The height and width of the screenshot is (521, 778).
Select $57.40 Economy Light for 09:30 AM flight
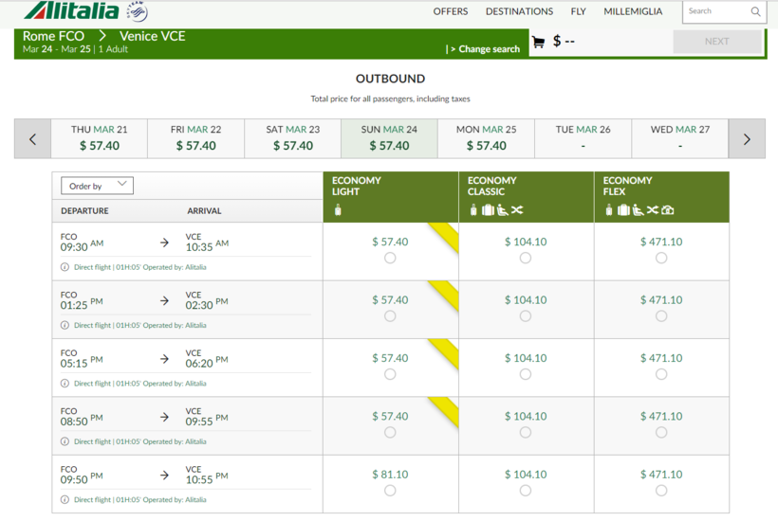(390, 259)
